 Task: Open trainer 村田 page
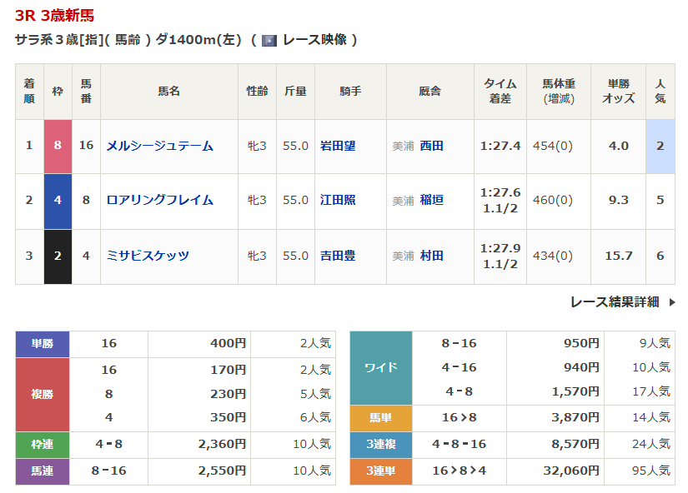(x=431, y=256)
